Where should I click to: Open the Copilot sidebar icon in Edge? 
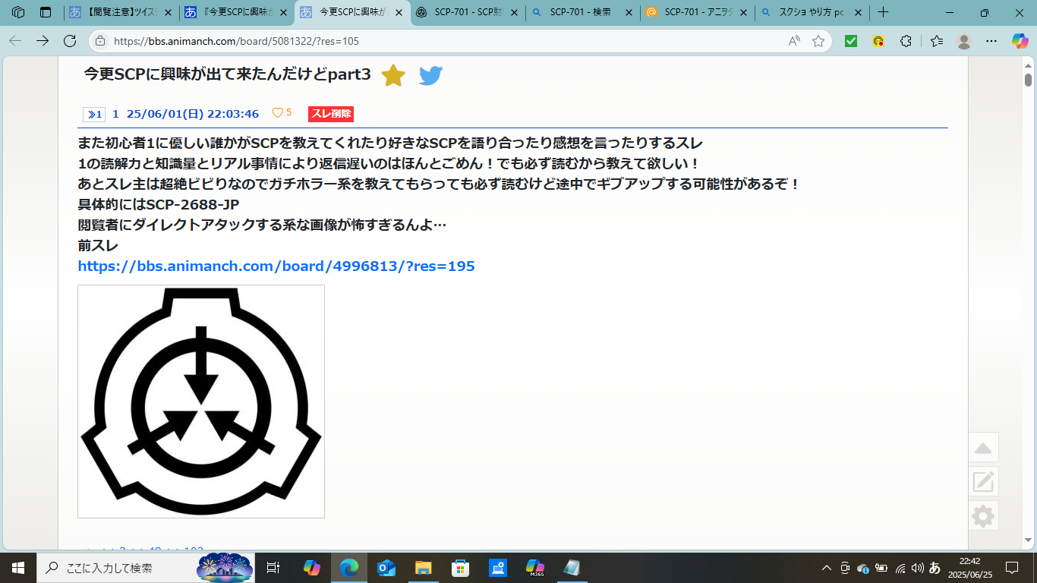(1020, 41)
